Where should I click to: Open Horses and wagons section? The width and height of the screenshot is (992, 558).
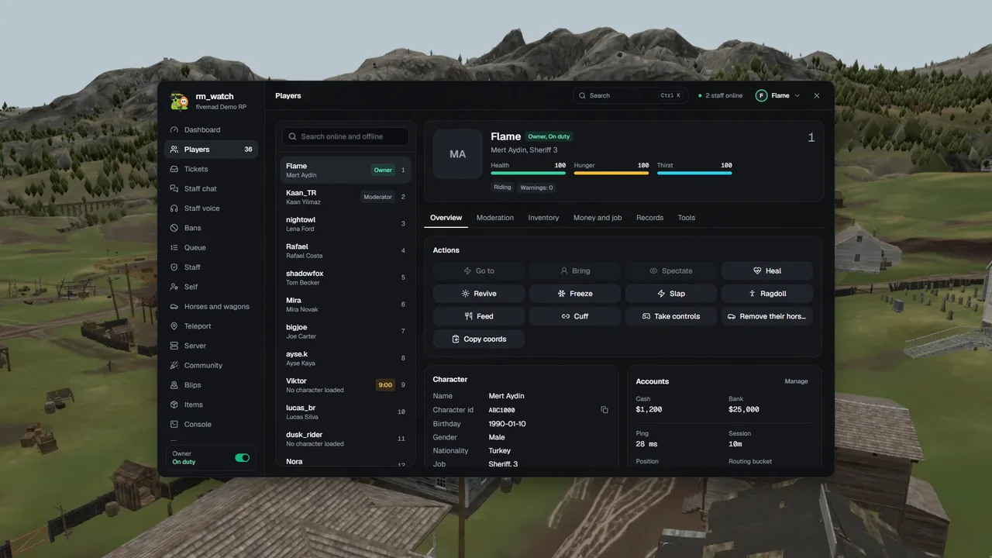[x=211, y=306]
